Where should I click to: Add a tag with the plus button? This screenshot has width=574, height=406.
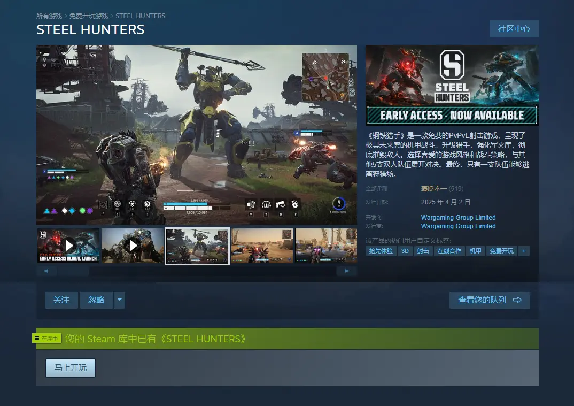(x=524, y=251)
